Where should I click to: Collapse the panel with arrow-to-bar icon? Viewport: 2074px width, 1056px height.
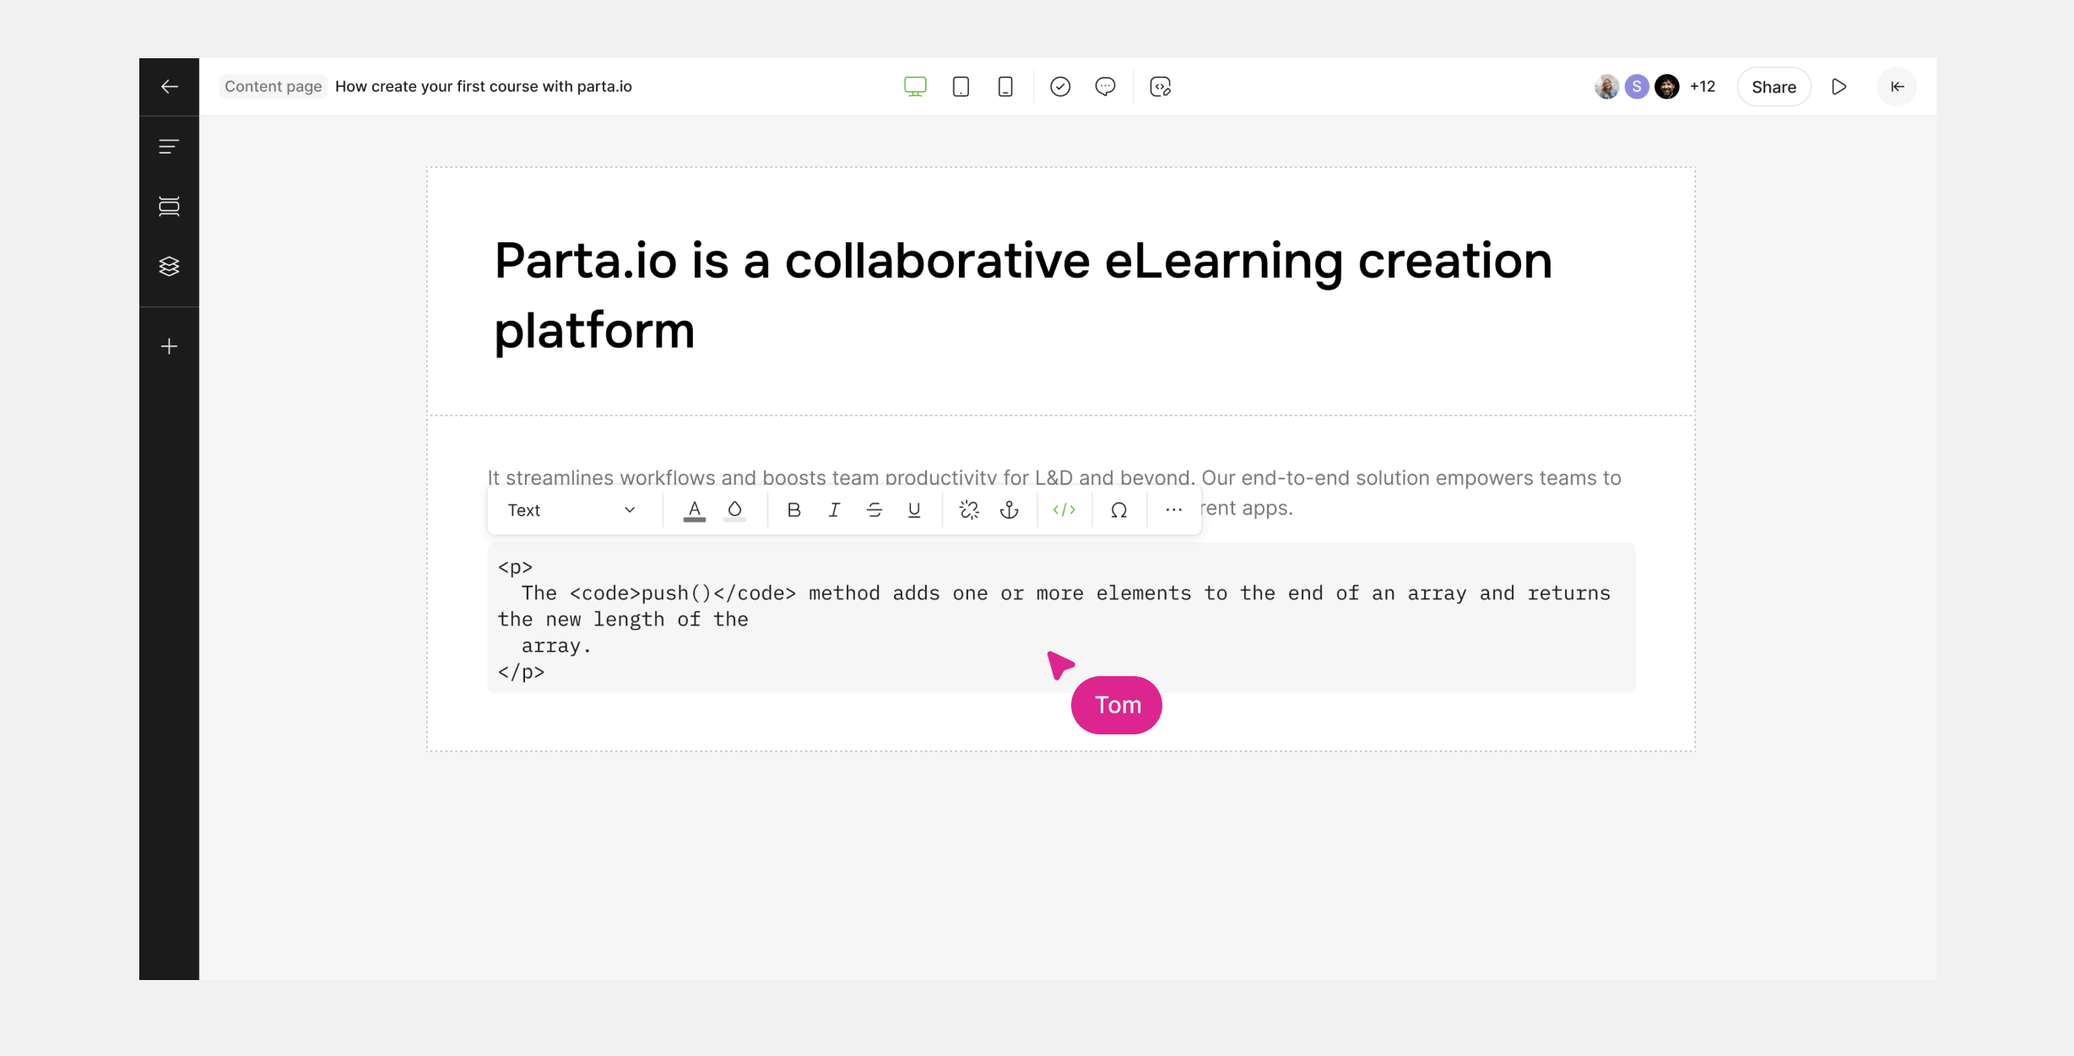click(x=1897, y=87)
